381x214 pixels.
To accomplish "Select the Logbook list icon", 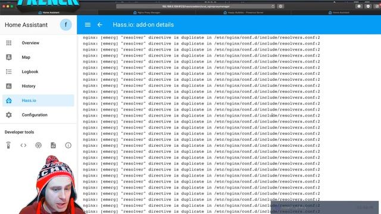I will pos(9,71).
